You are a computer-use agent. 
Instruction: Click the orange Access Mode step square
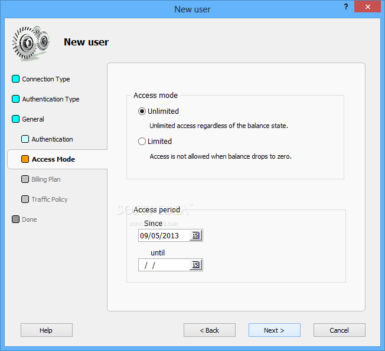click(25, 159)
